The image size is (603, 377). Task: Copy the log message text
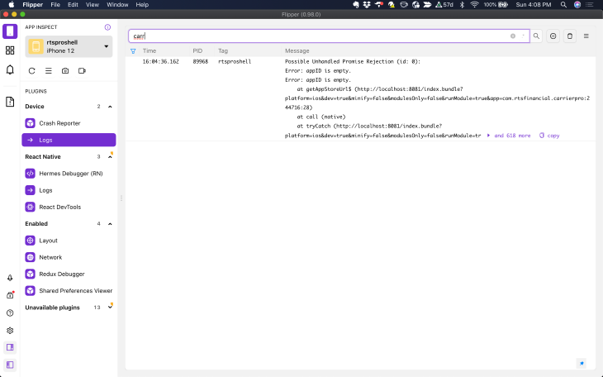549,136
